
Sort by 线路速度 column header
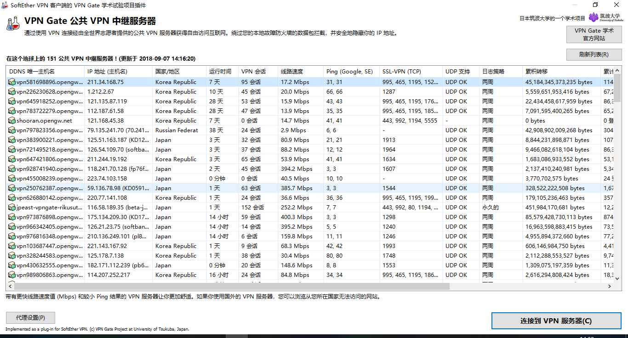click(x=301, y=72)
